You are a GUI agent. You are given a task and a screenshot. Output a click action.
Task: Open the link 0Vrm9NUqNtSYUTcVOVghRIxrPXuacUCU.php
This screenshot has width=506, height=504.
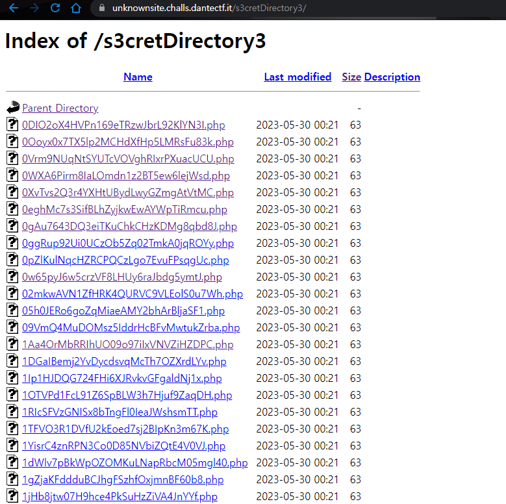pos(128,158)
